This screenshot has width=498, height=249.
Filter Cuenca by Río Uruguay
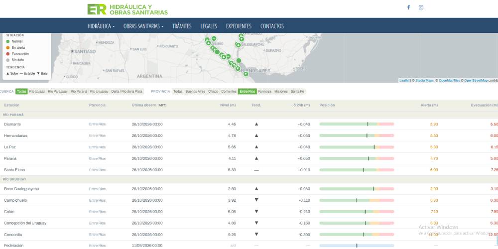tap(99, 92)
